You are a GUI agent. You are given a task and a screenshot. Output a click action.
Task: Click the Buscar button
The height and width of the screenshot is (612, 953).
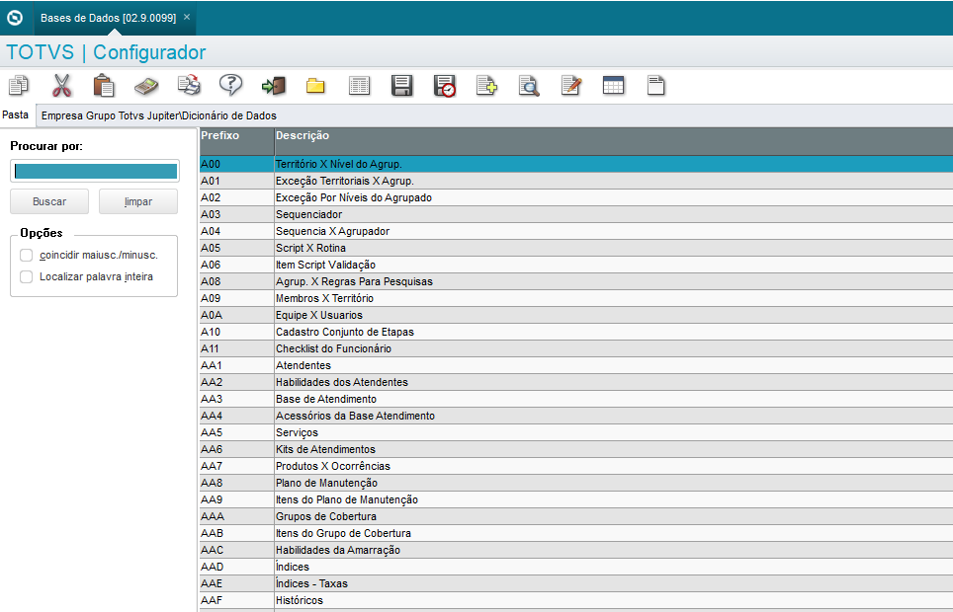[x=49, y=201]
